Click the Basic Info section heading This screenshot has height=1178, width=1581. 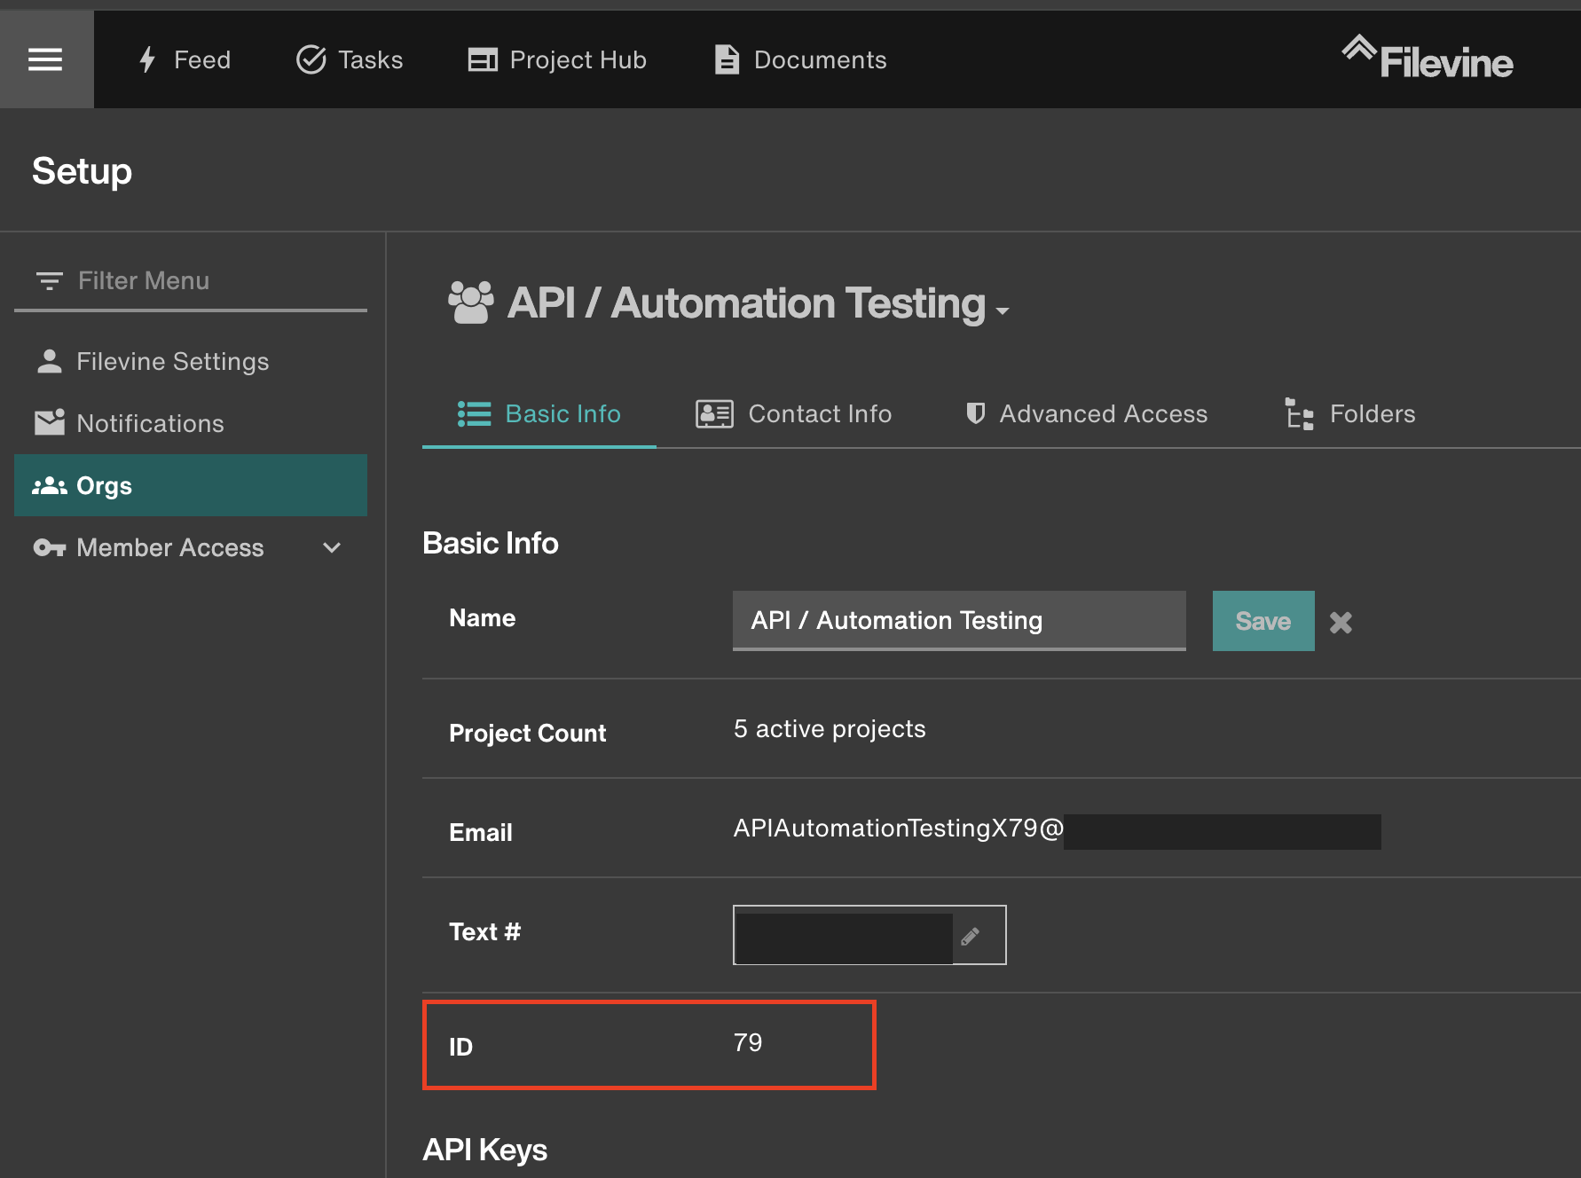click(491, 543)
